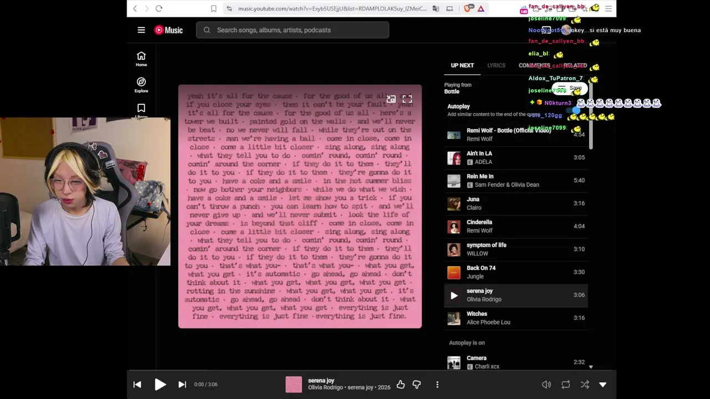Open the YouTube Music guide menu
The height and width of the screenshot is (399, 710).
click(141, 30)
